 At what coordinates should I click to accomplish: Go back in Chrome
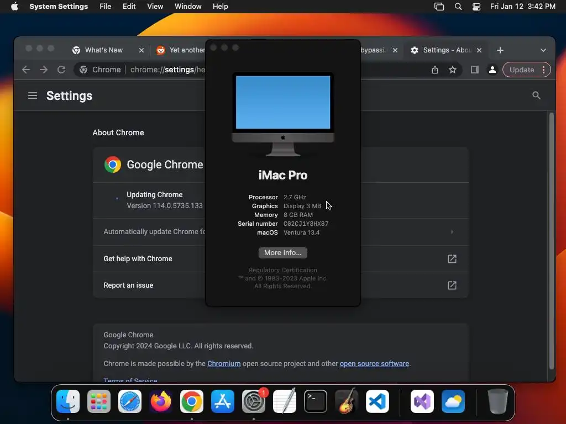26,70
